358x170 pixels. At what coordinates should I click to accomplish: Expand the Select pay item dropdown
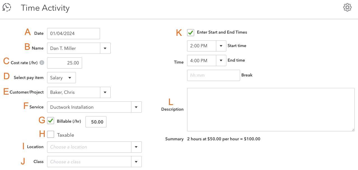coord(70,78)
